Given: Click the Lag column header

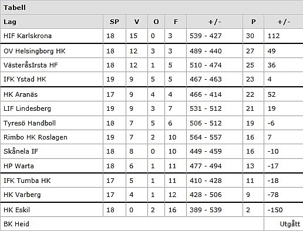Looking at the screenshot, I should 10,22.
